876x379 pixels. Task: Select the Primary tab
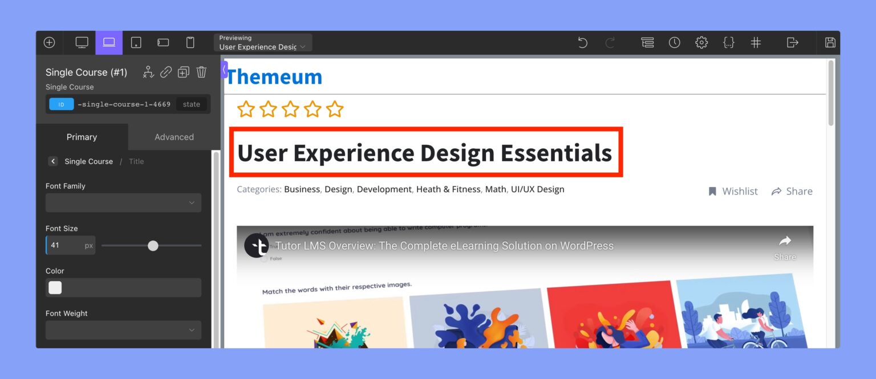coord(82,137)
